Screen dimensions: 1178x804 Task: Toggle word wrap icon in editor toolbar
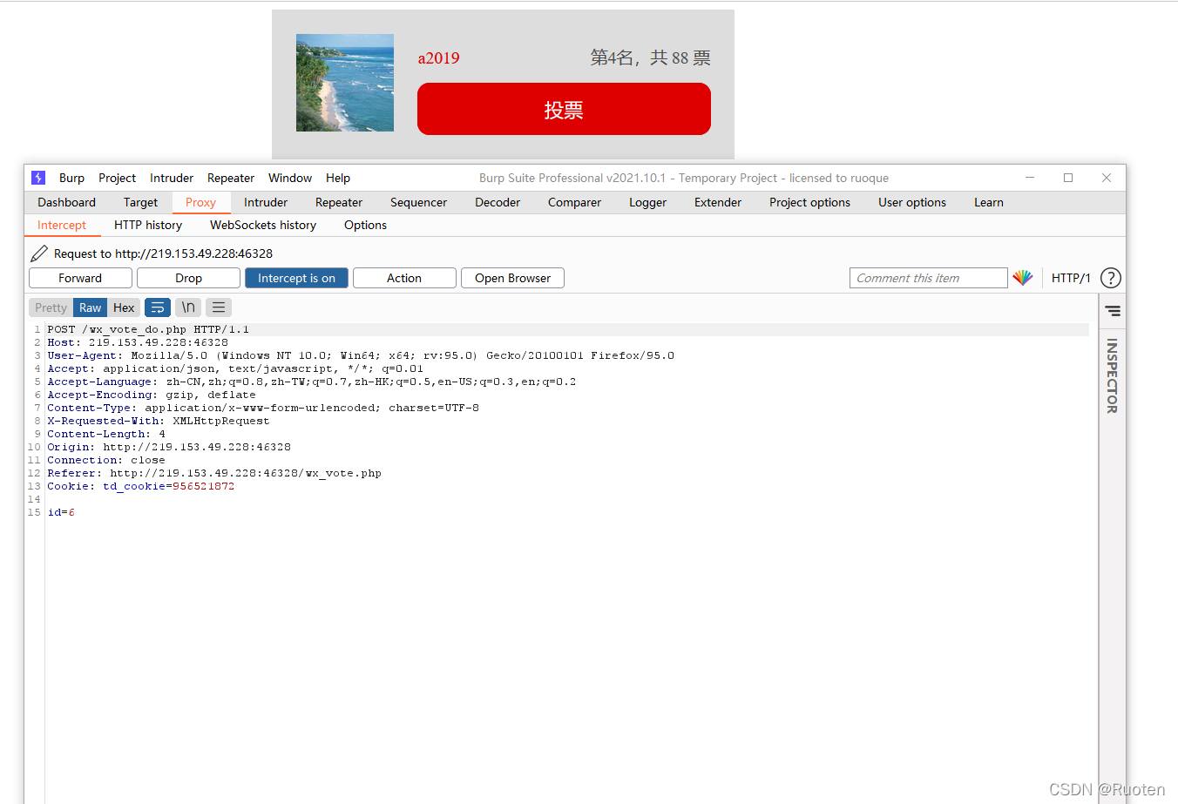158,307
